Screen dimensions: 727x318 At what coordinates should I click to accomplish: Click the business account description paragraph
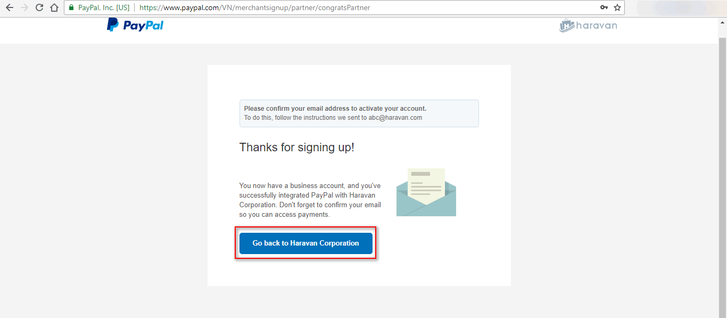(310, 200)
